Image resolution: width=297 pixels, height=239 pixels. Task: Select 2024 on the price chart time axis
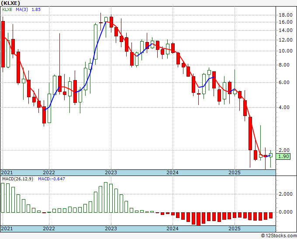tap(173, 172)
